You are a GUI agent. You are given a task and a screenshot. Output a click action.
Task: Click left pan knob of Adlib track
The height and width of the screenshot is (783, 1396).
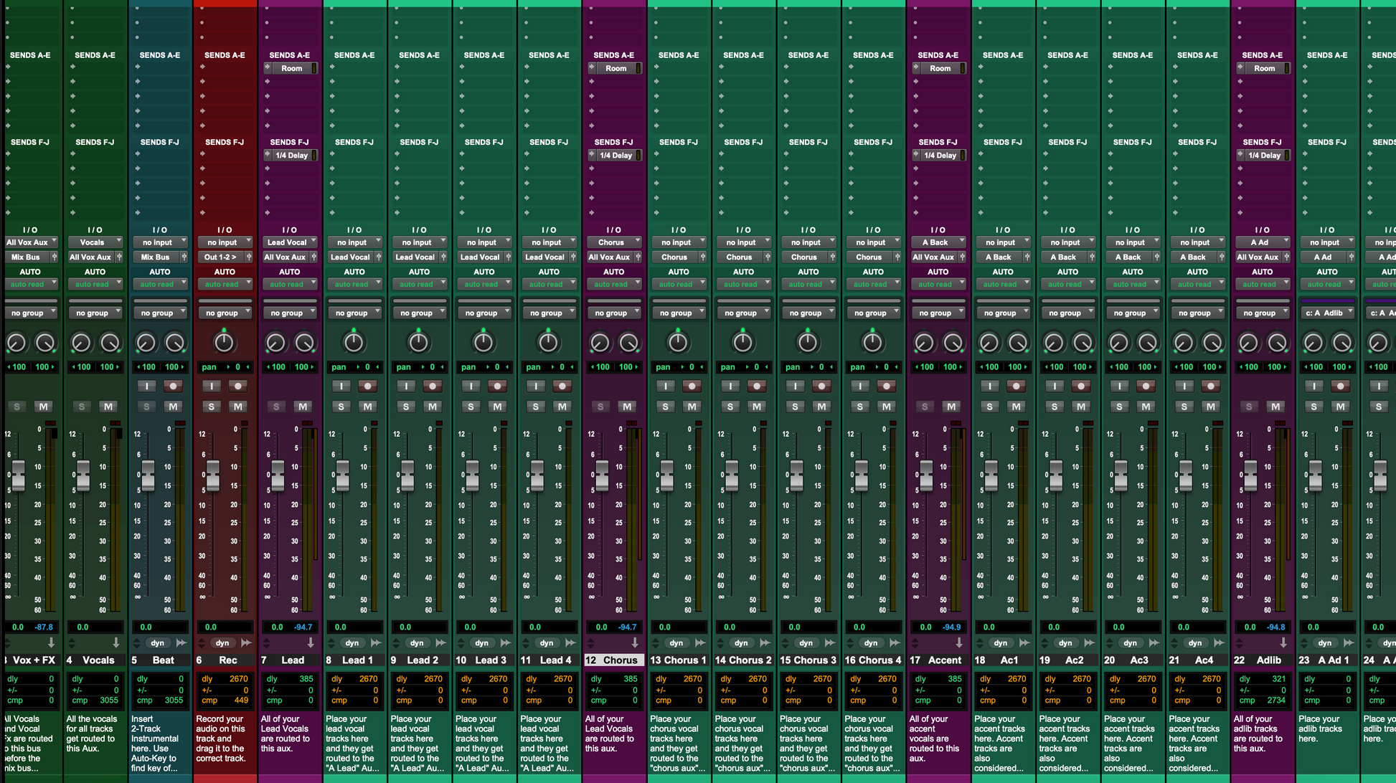coord(1248,343)
